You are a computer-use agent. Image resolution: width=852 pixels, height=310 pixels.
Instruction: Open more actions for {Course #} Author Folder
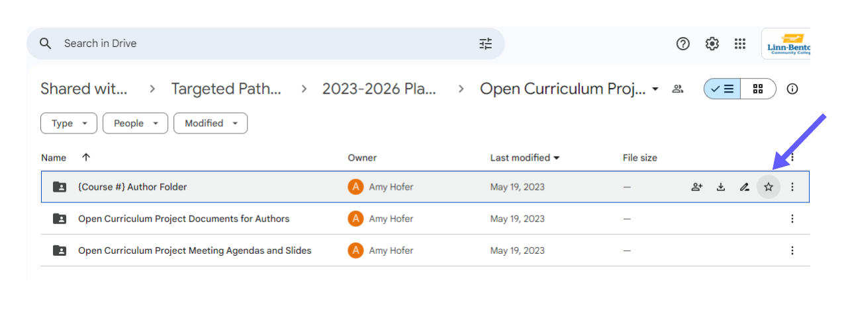(x=792, y=187)
